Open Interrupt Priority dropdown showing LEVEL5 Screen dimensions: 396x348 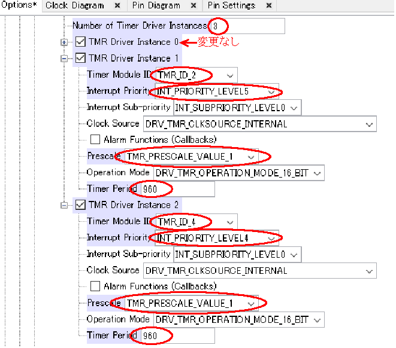click(273, 91)
